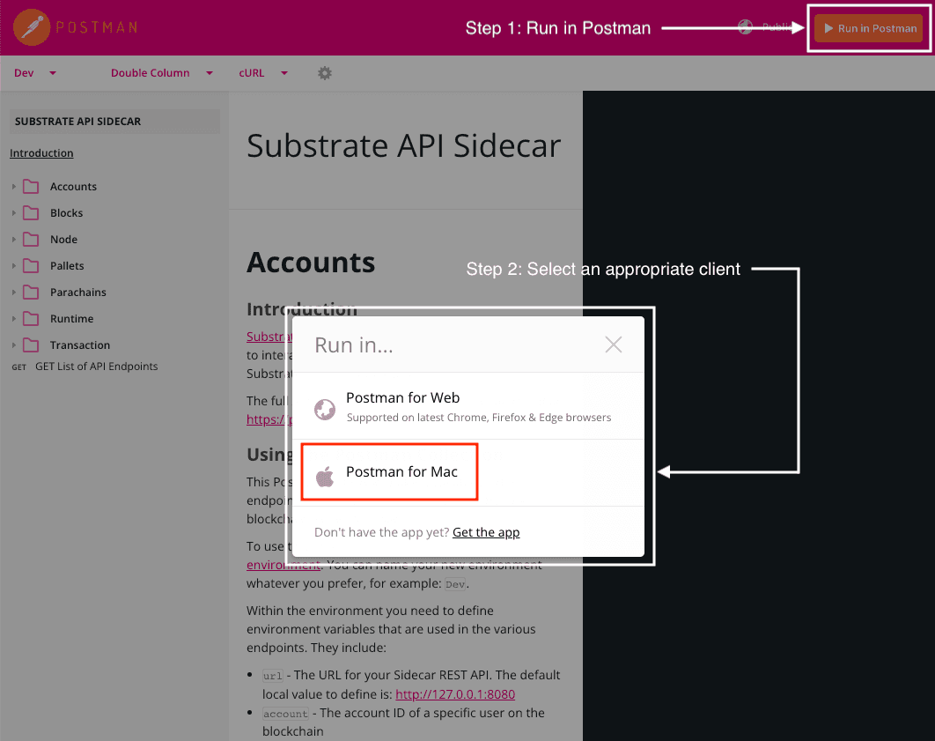Click the GET label beside List of API Endpoints
The height and width of the screenshot is (741, 935).
pyautogui.click(x=18, y=366)
